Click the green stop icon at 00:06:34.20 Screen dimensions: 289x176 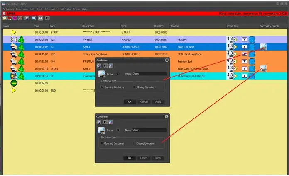(14, 83)
